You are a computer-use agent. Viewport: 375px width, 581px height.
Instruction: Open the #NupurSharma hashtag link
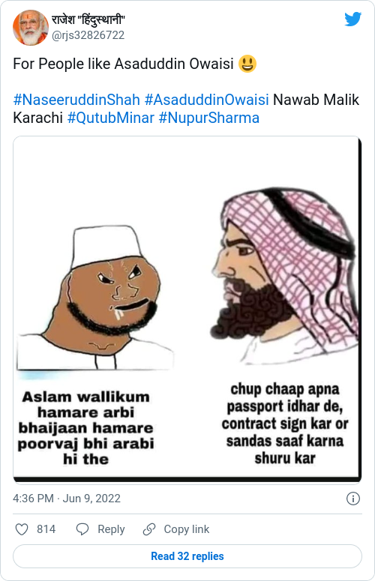tap(209, 118)
